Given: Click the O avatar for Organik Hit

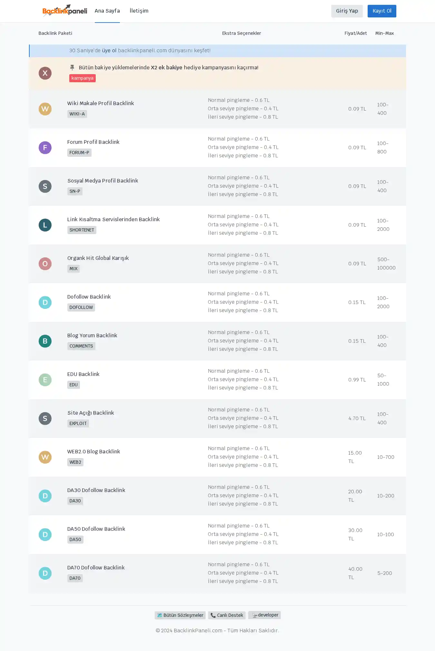Looking at the screenshot, I should point(45,264).
